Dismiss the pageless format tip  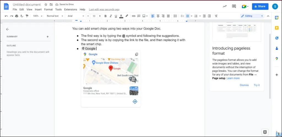coord(244,85)
